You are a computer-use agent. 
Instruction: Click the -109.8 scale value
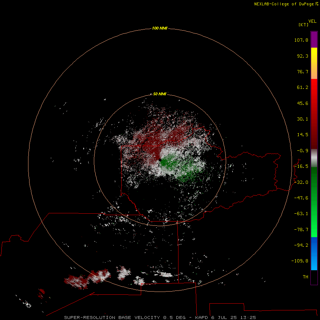pyautogui.click(x=300, y=261)
